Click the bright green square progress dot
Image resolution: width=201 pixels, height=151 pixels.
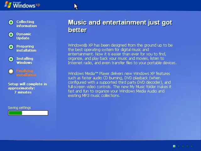pos(174,146)
